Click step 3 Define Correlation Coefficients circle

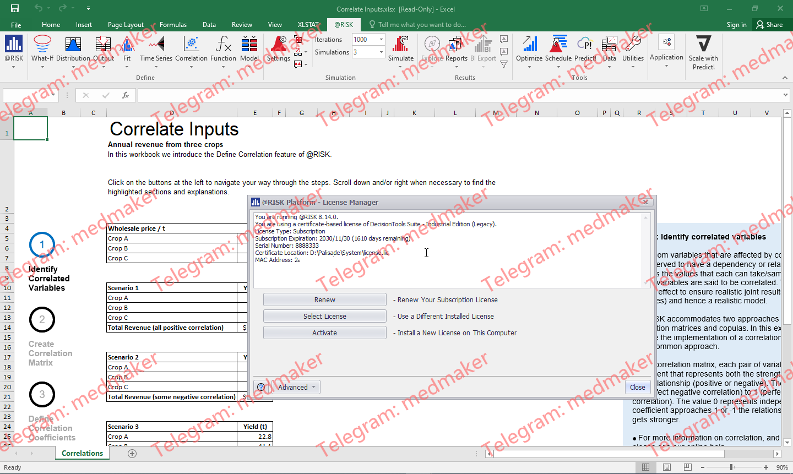tap(42, 395)
